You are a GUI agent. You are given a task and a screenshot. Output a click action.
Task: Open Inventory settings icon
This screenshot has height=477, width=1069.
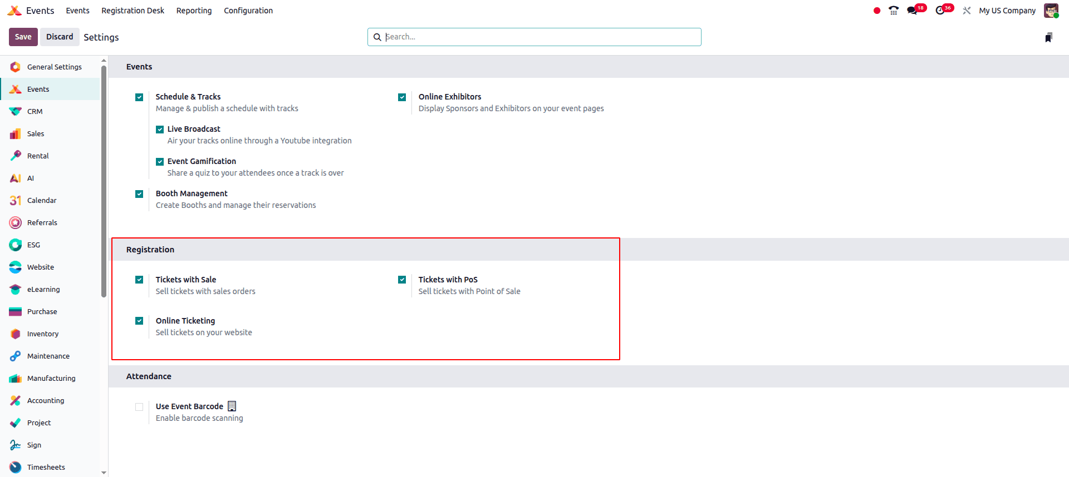point(16,334)
